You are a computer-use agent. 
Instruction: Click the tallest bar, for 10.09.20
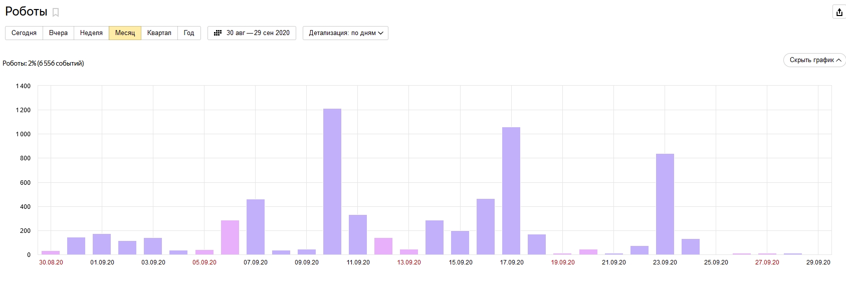(x=332, y=181)
